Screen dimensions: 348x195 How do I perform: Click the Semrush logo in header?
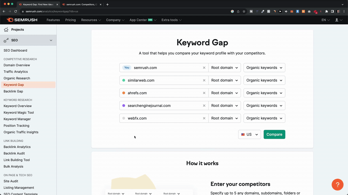click(x=22, y=20)
